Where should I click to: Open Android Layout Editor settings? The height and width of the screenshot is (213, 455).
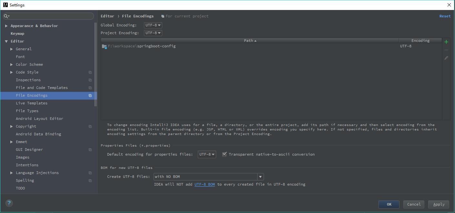pos(39,119)
